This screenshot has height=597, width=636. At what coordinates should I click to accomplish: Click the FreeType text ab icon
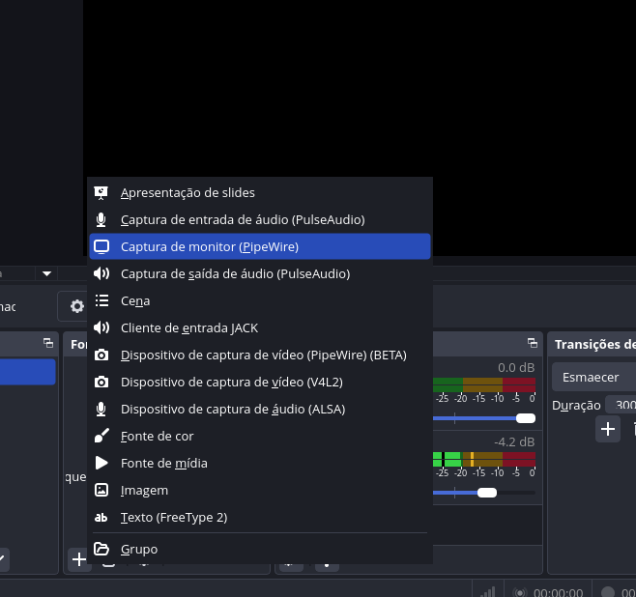[x=101, y=518]
